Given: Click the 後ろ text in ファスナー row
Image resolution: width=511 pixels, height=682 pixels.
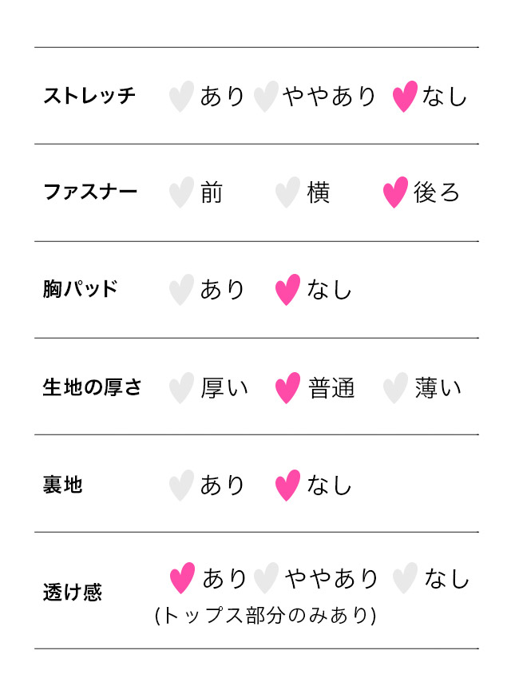Looking at the screenshot, I should pyautogui.click(x=437, y=192).
